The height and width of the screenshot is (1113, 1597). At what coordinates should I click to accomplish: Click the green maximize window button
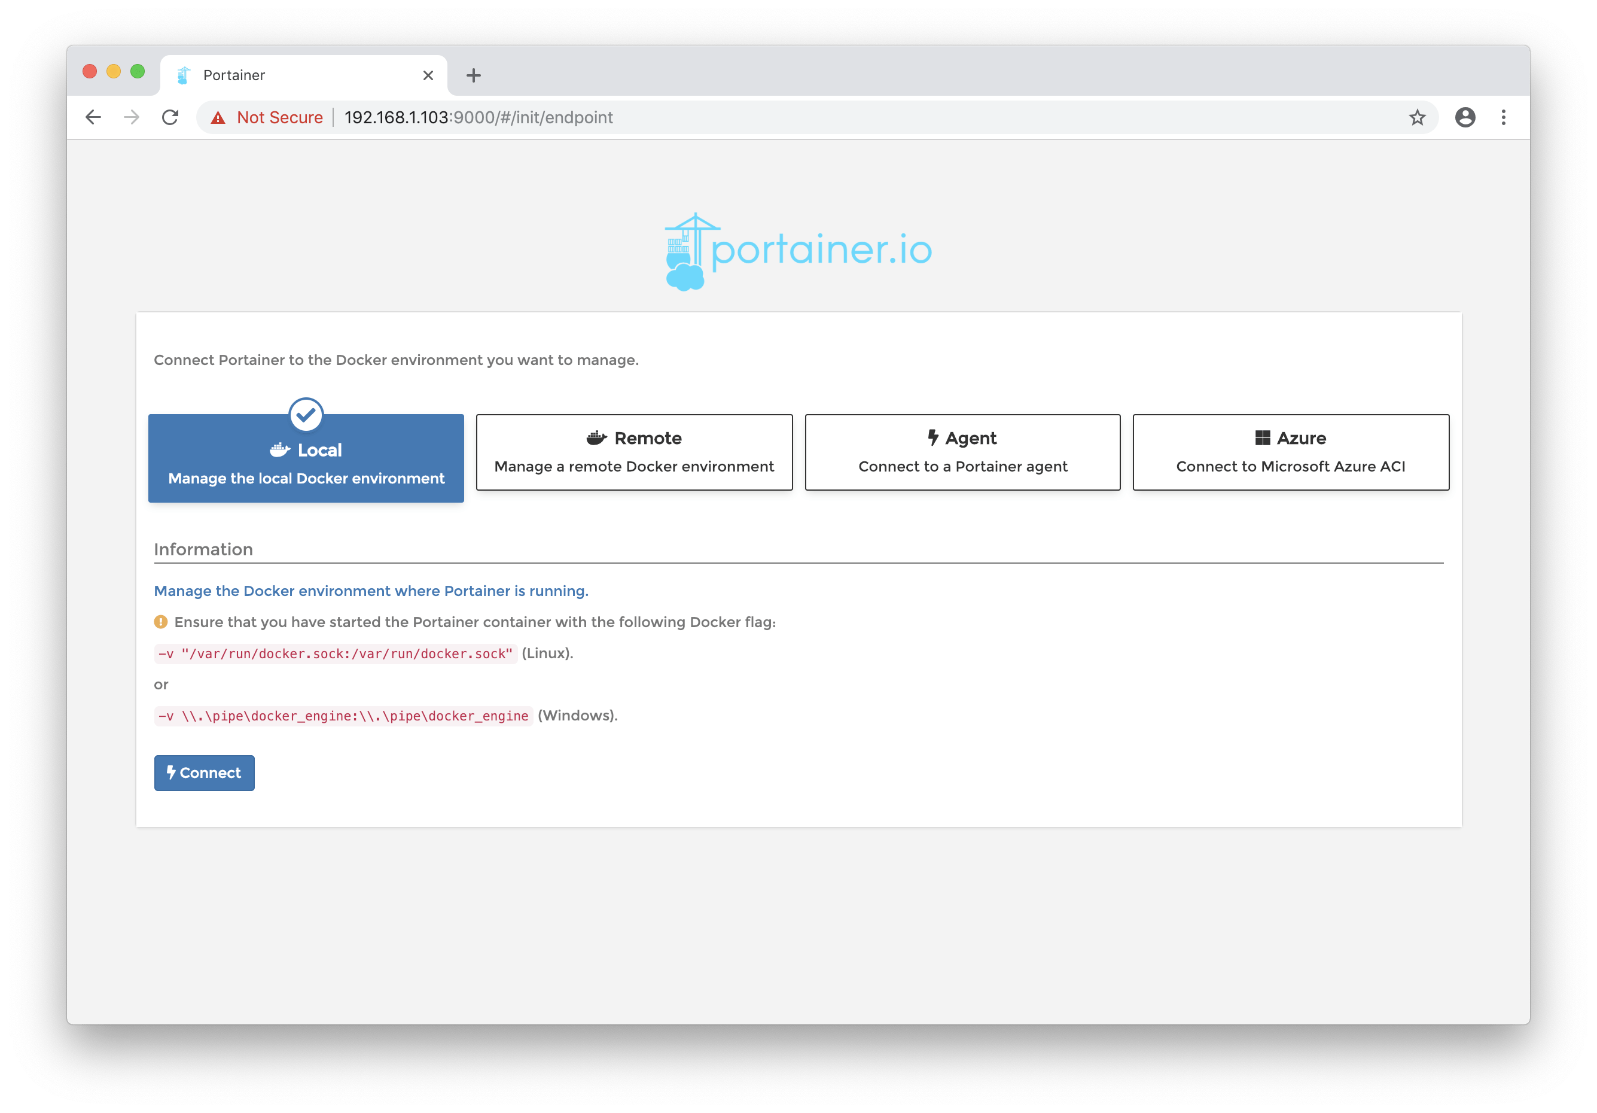click(138, 72)
